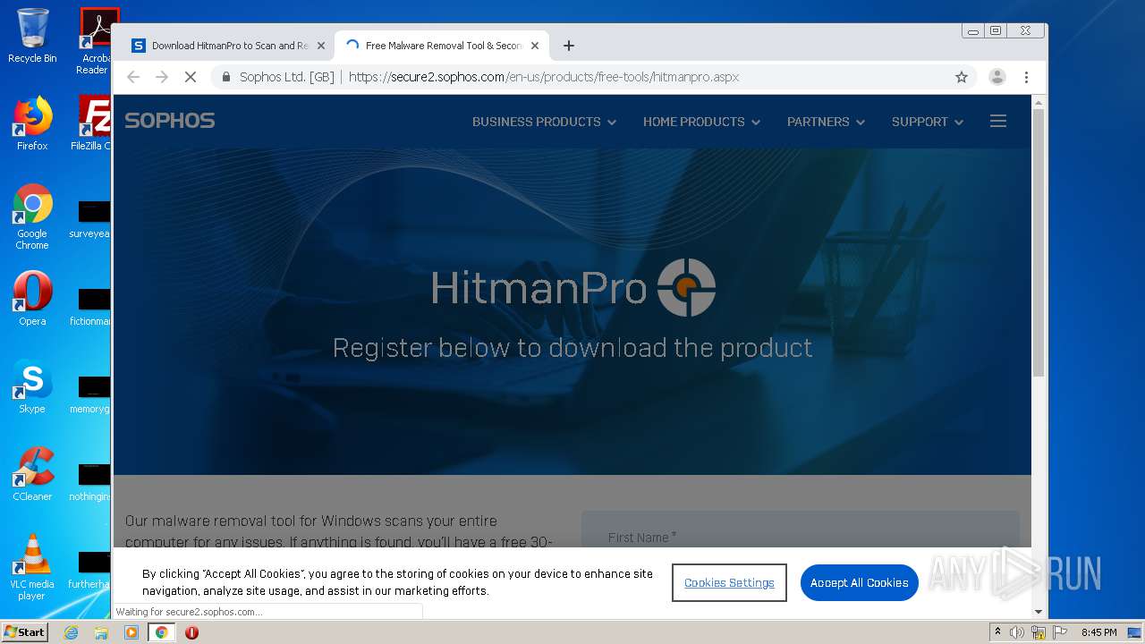Open the surveyea desktop file

point(90,218)
